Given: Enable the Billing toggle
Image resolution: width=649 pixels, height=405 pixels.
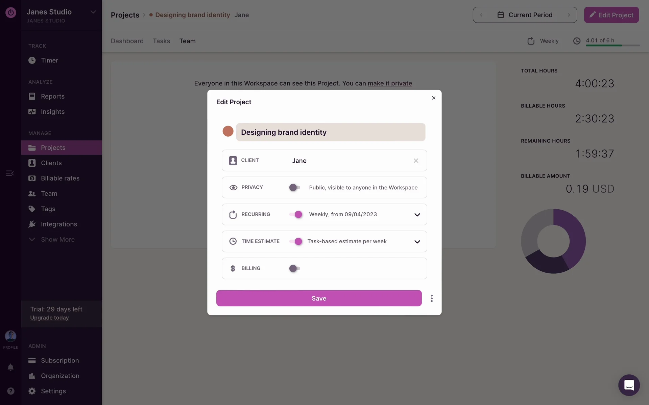Looking at the screenshot, I should point(294,268).
